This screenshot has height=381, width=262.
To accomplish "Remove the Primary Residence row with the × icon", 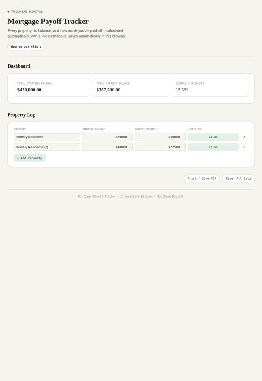I will 244,137.
